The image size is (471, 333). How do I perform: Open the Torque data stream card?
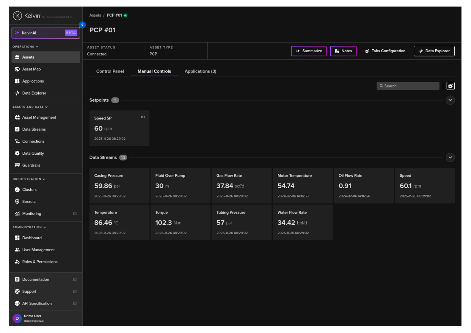tap(180, 222)
